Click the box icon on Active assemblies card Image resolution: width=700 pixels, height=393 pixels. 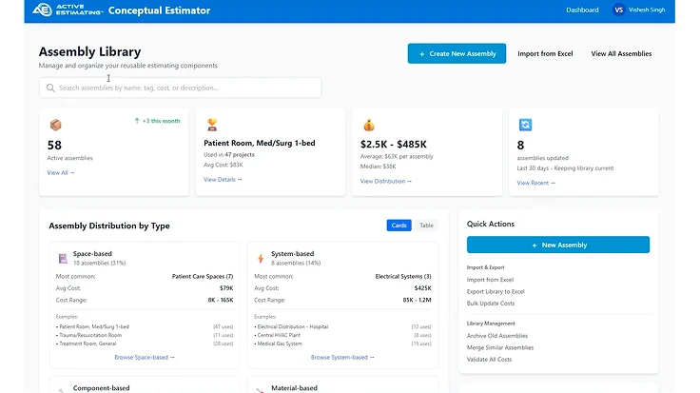pyautogui.click(x=55, y=125)
